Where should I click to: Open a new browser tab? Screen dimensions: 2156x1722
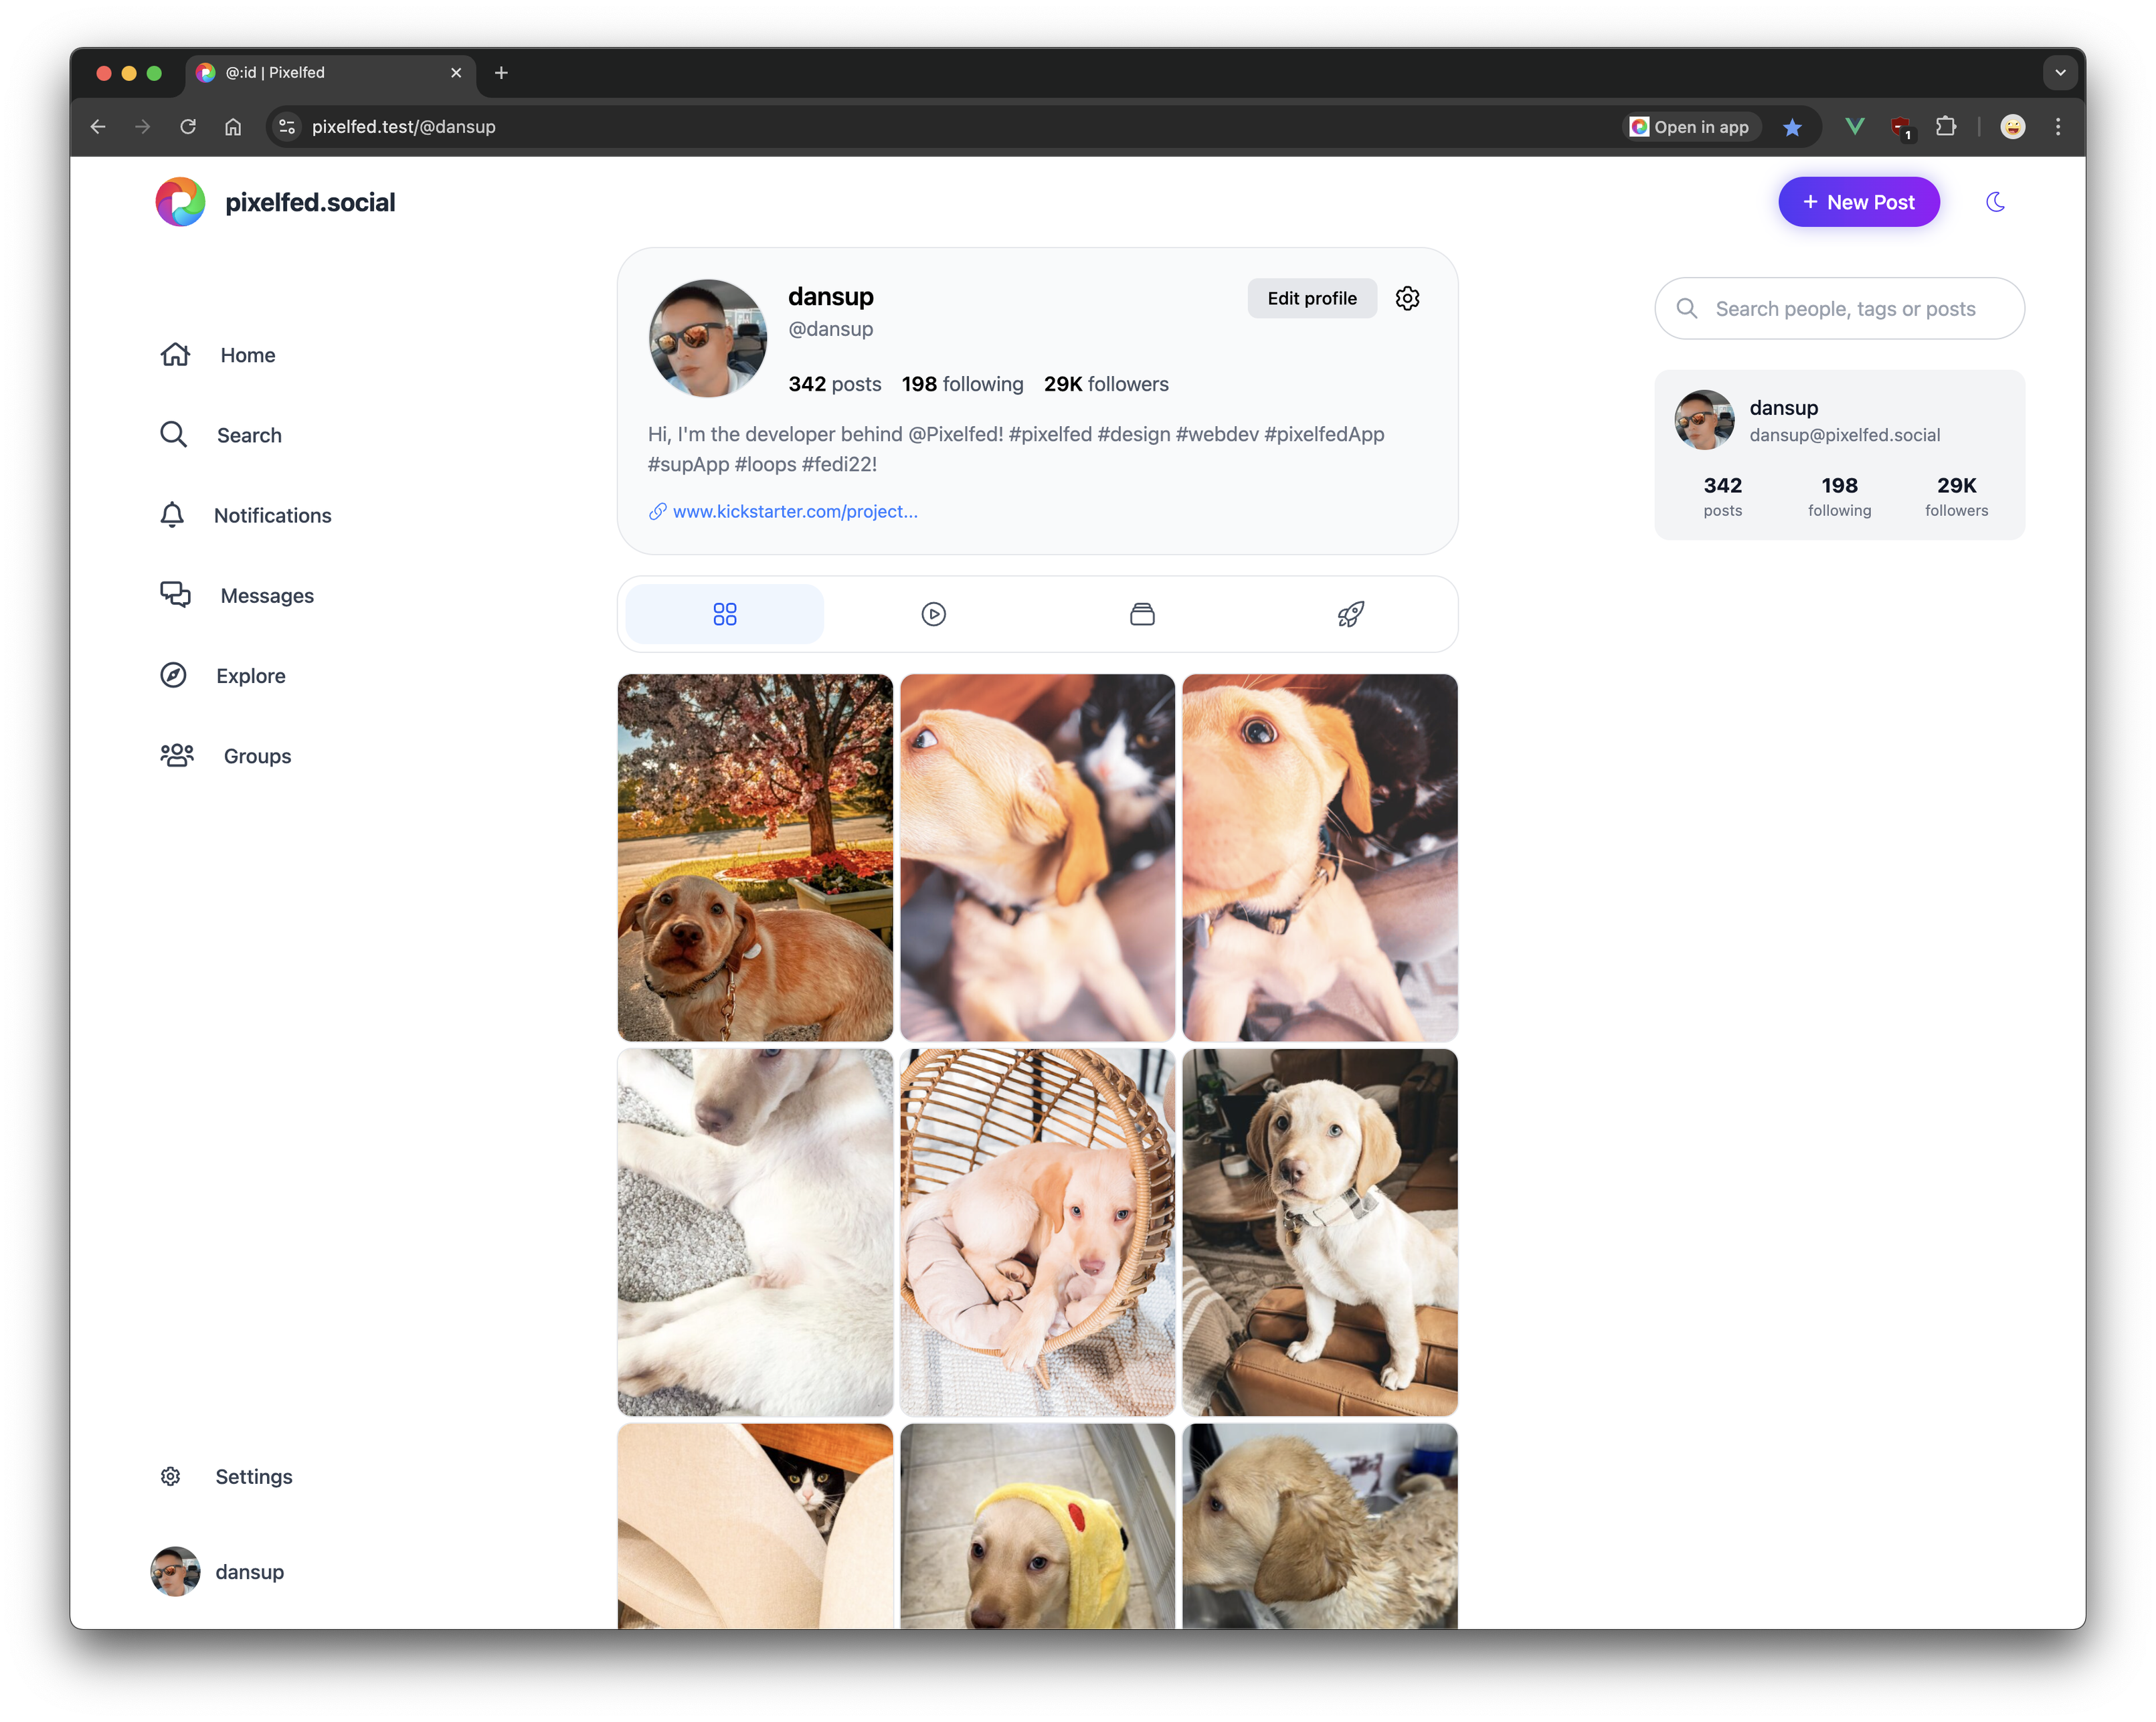pyautogui.click(x=501, y=73)
